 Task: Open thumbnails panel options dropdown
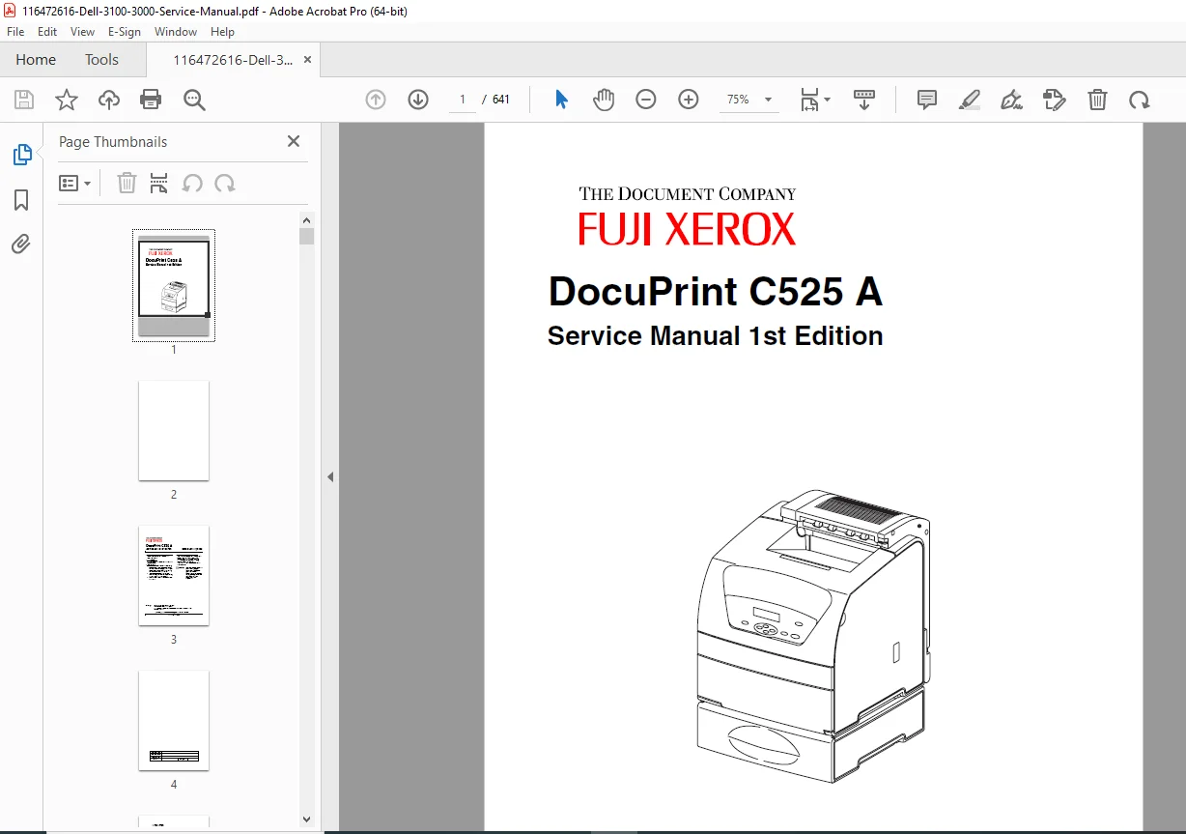(75, 183)
